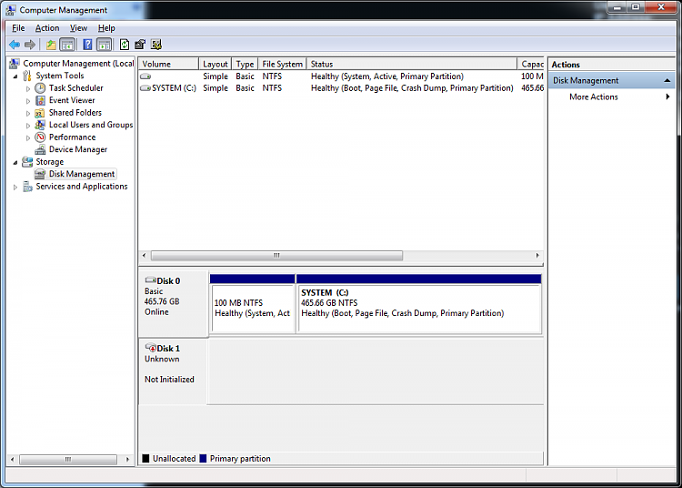
Task: Open the File menu
Action: [x=18, y=28]
